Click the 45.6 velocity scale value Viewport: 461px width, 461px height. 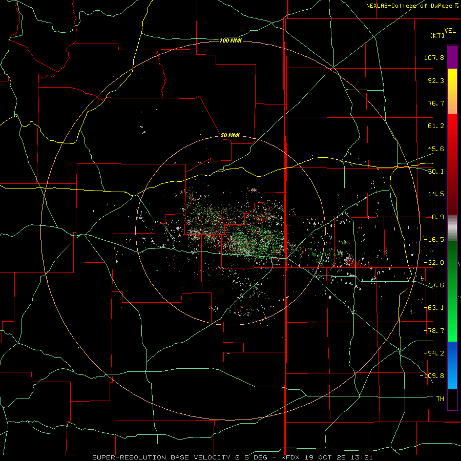click(436, 149)
